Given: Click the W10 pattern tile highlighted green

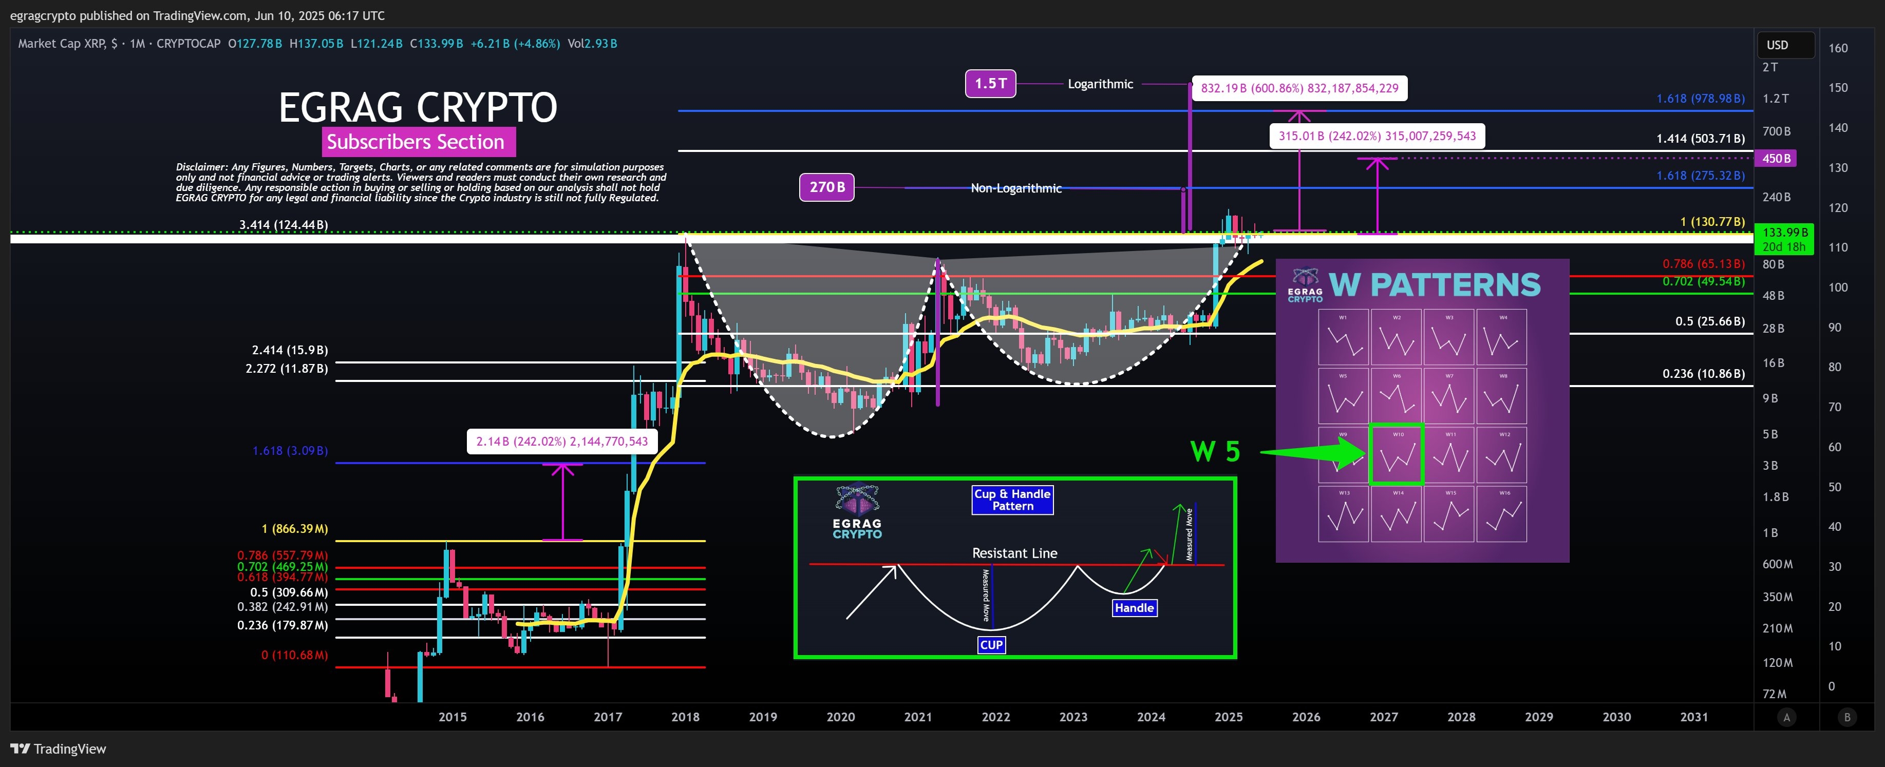Looking at the screenshot, I should pyautogui.click(x=1396, y=454).
